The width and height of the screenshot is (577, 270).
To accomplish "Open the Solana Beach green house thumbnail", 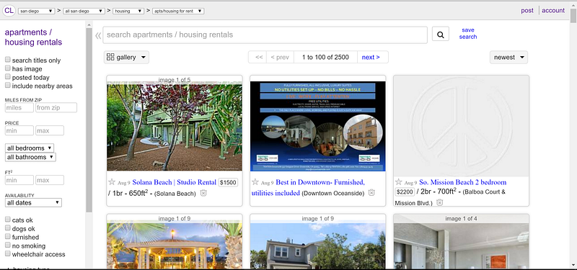I will pos(175,126).
